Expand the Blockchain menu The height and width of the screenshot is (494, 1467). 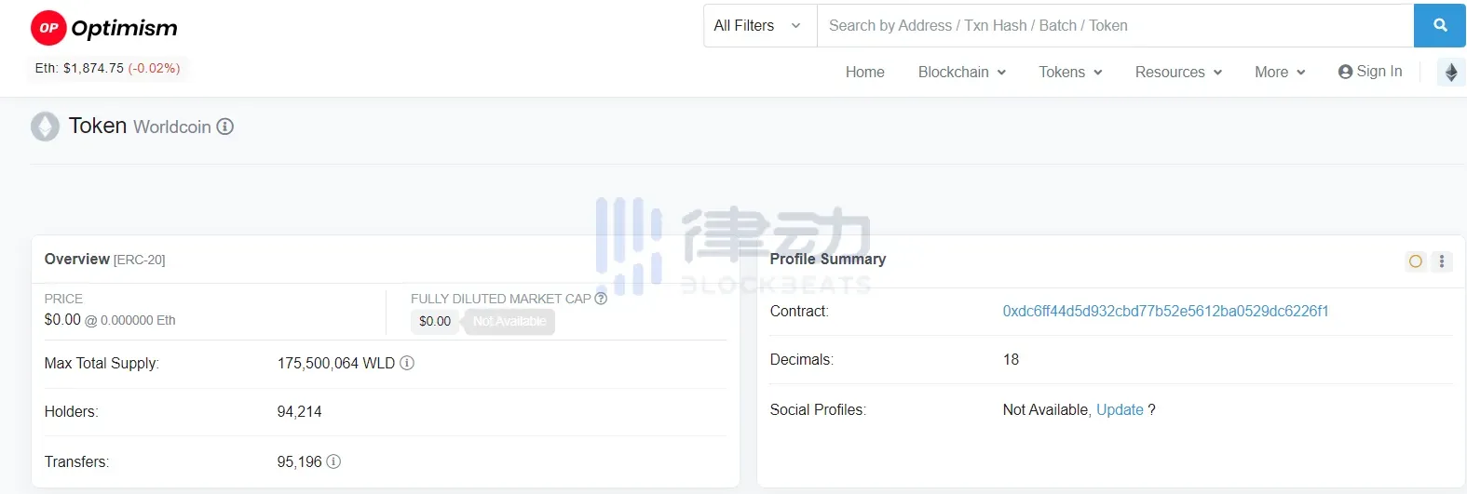(x=961, y=72)
